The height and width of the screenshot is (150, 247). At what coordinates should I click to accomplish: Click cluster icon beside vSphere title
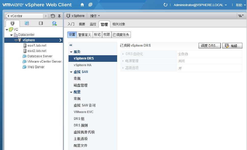(x=68, y=16)
